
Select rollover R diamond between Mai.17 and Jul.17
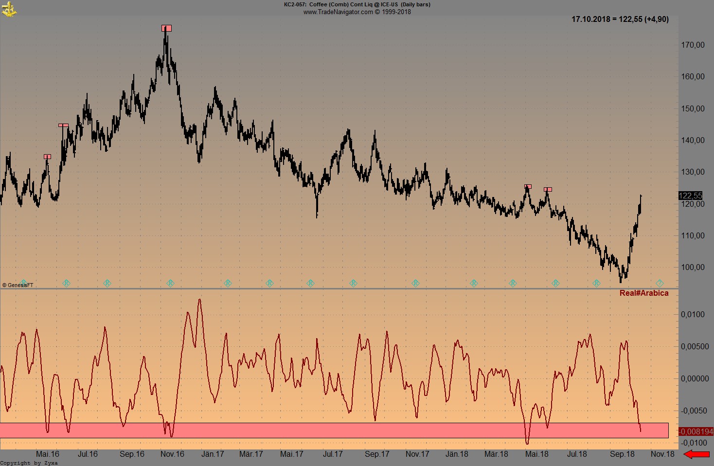[310, 283]
